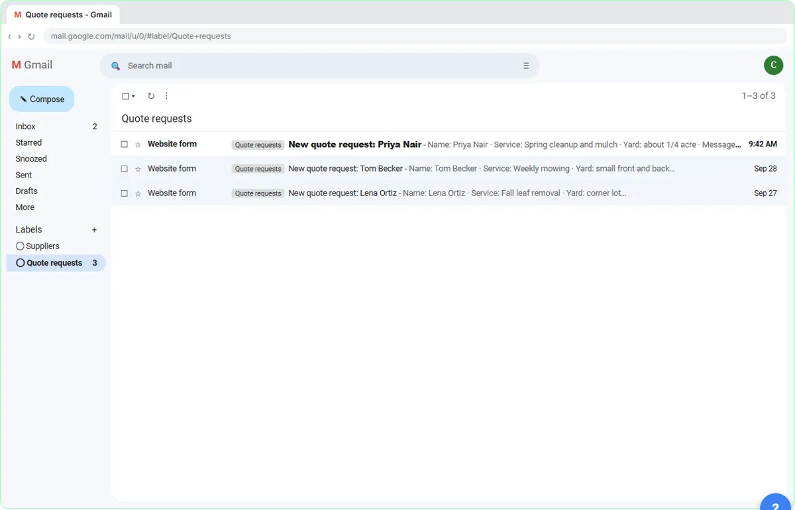Star the Lena Ortiz quote request
The image size is (795, 510).
(x=138, y=193)
